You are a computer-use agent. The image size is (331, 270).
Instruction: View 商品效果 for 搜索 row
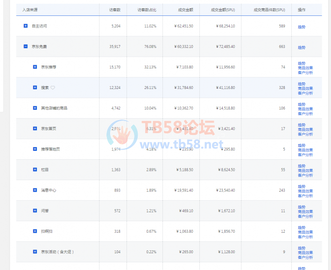(305, 88)
